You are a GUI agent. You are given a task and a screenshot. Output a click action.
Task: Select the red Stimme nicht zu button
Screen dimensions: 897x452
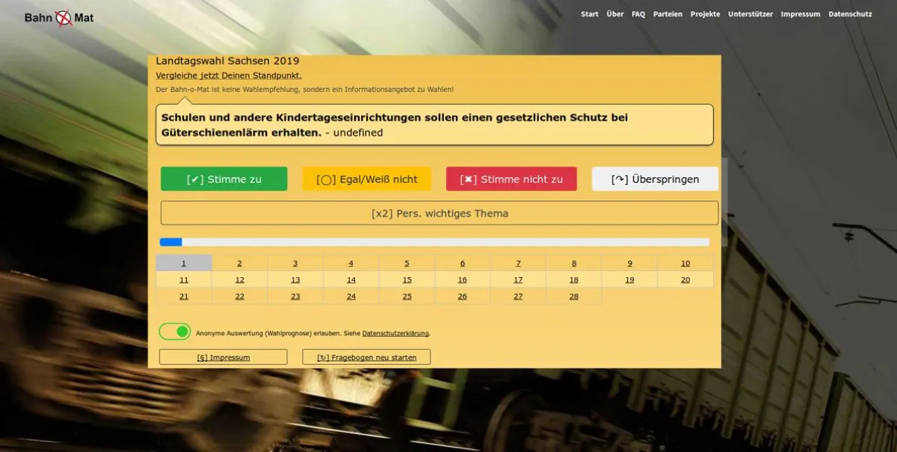(511, 179)
